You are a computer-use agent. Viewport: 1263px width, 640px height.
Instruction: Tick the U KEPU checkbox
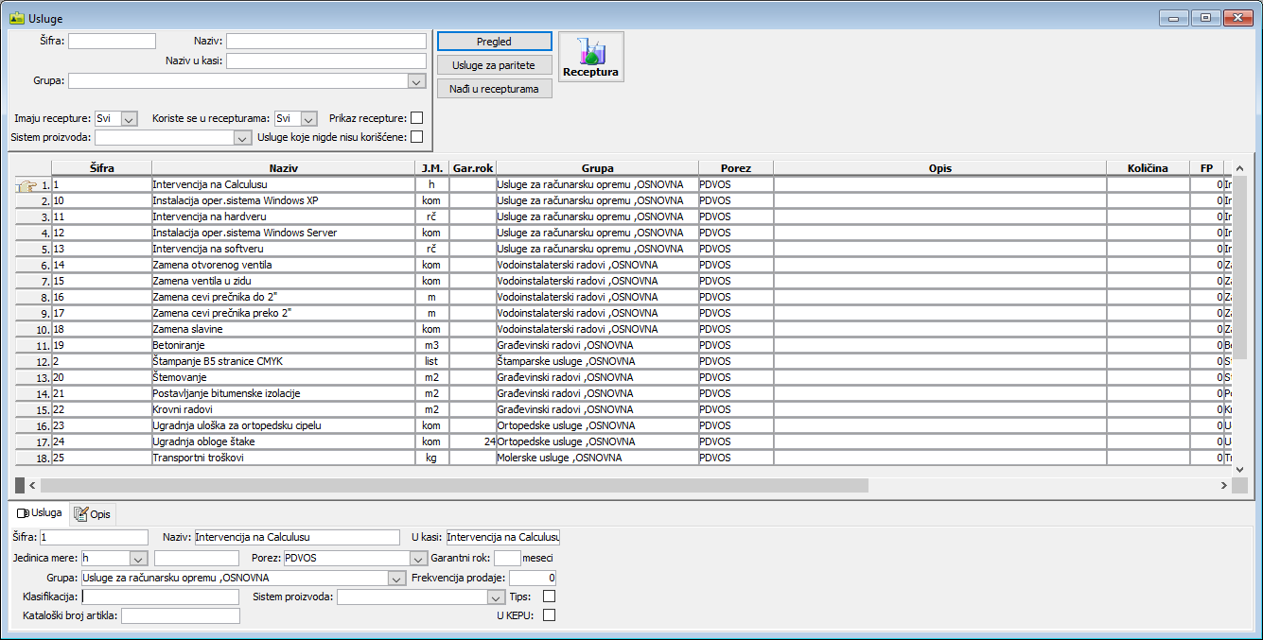tap(549, 615)
